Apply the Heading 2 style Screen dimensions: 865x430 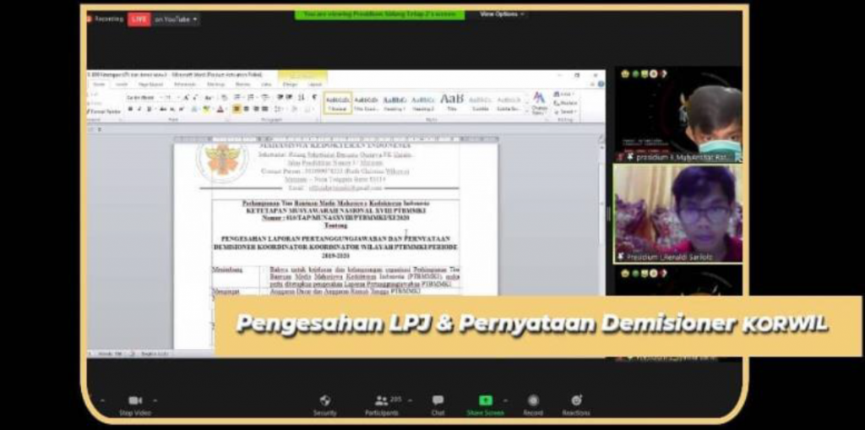click(423, 103)
